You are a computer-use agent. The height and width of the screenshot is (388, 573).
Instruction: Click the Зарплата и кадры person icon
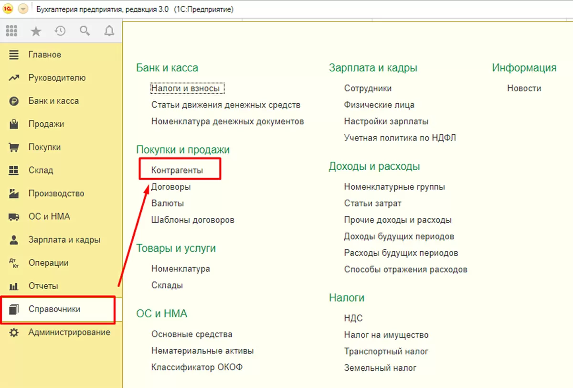(14, 240)
